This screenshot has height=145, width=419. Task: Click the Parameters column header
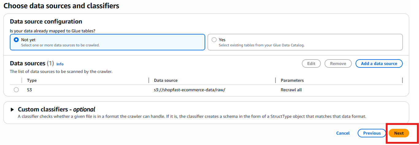pos(292,80)
